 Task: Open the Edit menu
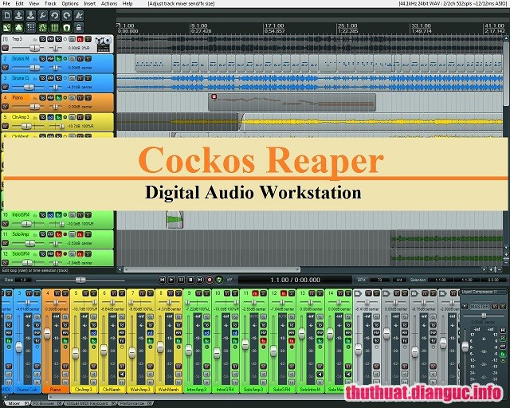(19, 3)
